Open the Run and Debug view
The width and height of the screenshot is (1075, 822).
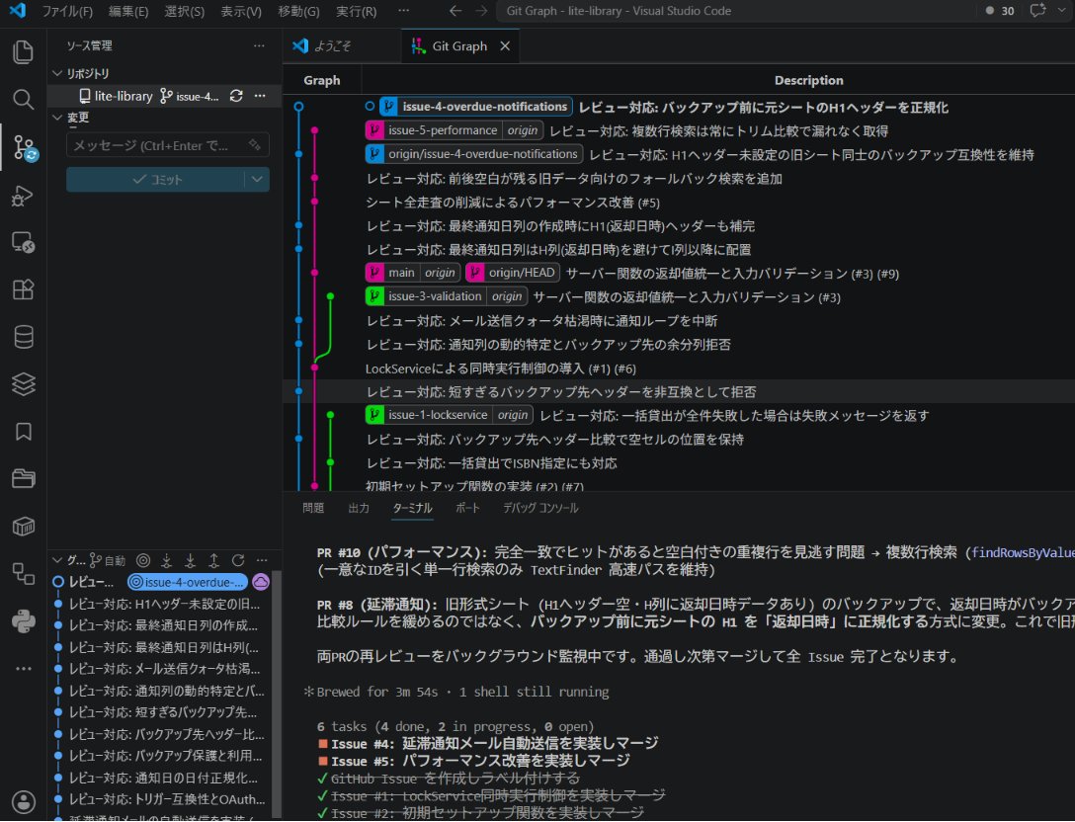click(x=24, y=196)
